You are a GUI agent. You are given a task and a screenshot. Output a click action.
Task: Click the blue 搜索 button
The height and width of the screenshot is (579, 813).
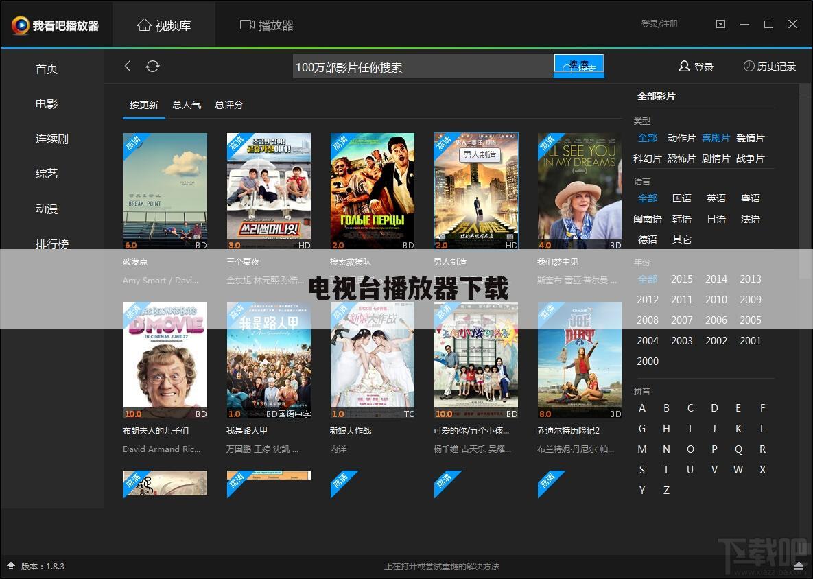578,66
